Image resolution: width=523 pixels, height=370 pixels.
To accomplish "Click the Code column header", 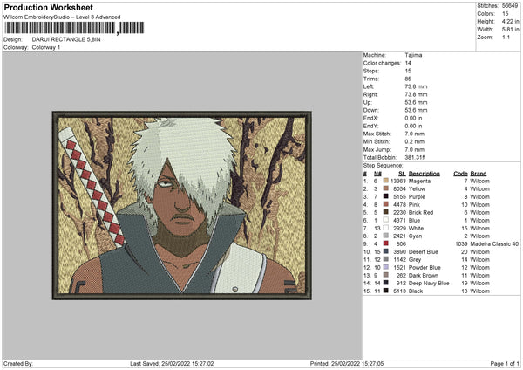I will click(460, 173).
